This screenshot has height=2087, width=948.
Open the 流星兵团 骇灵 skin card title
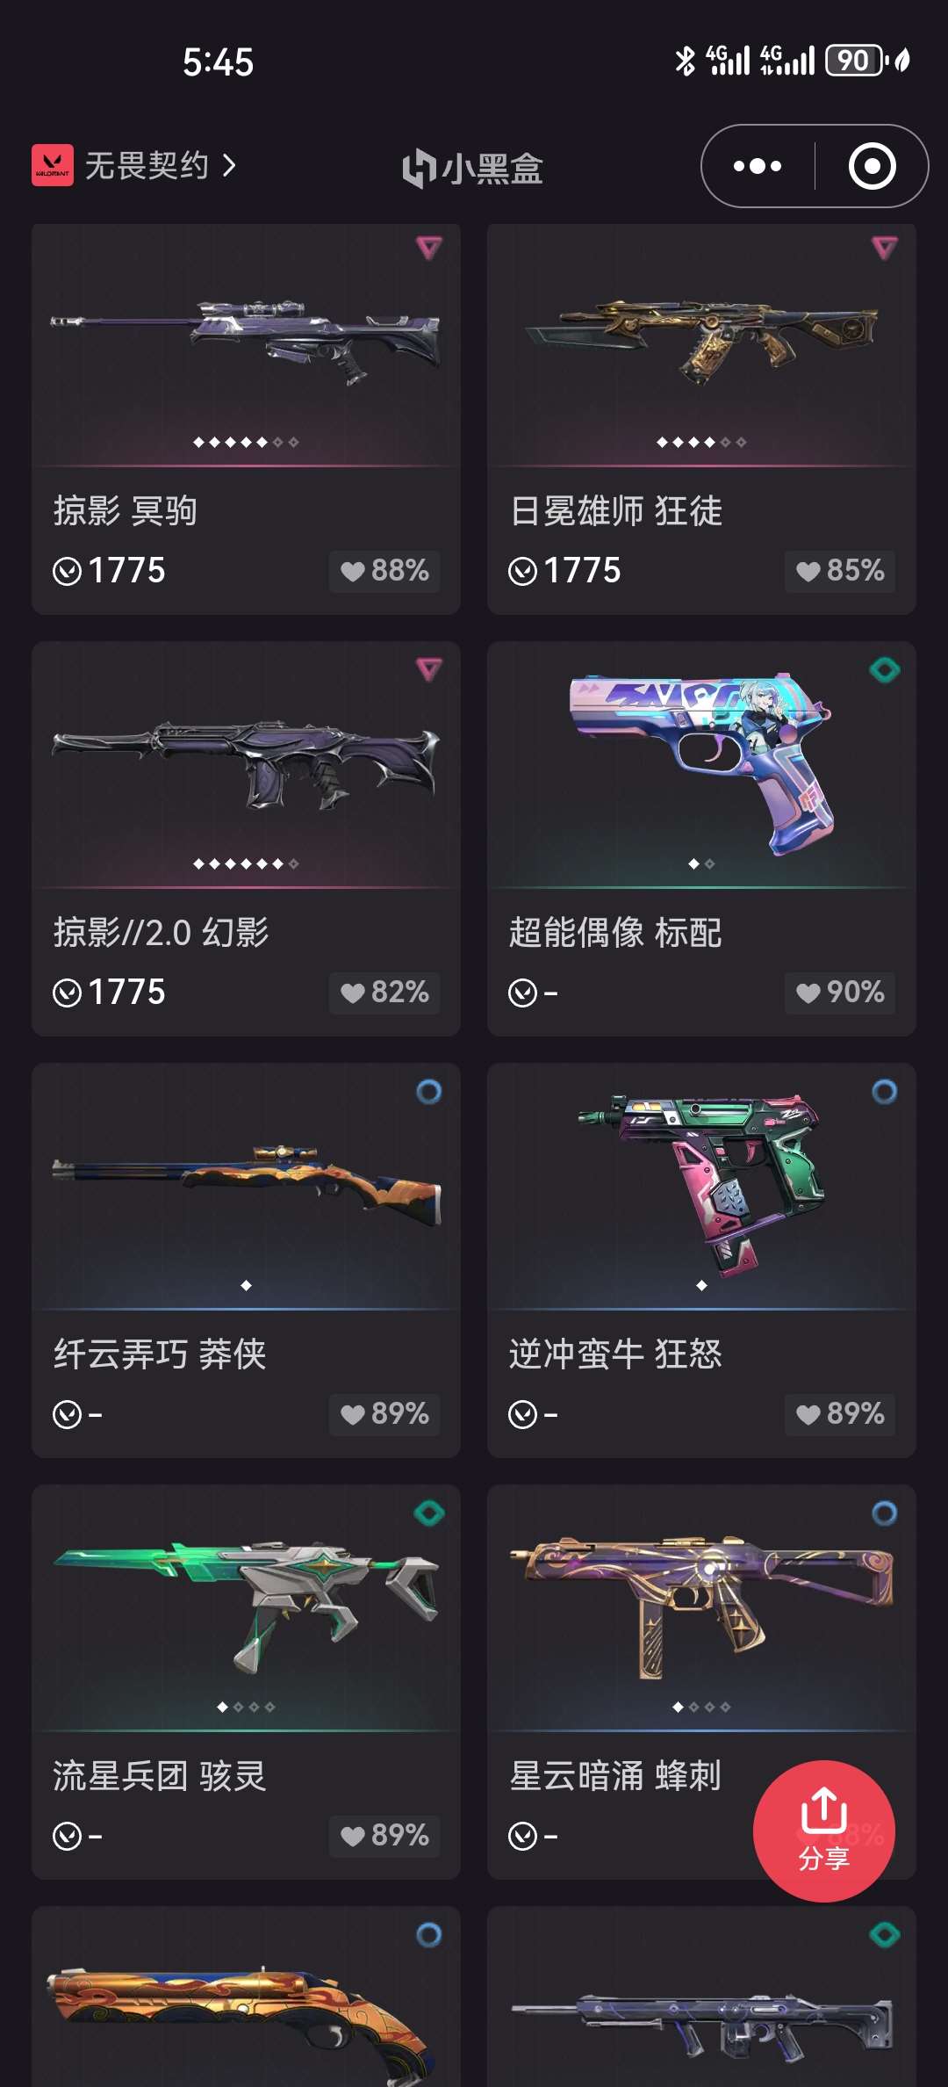click(x=160, y=1776)
